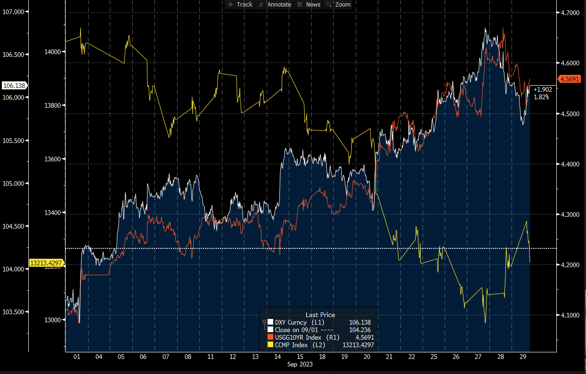Click the 106.500 left axis label
This screenshot has width=586, height=374.
click(13, 55)
